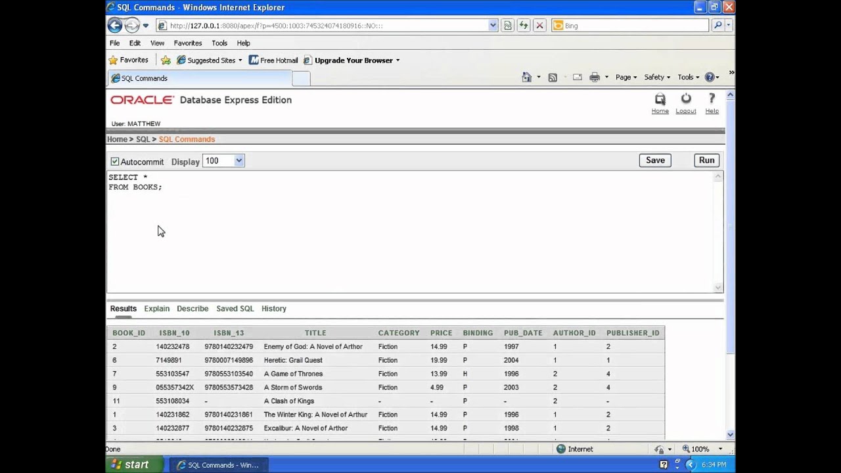
Task: Open a new browser tab
Action: point(300,79)
